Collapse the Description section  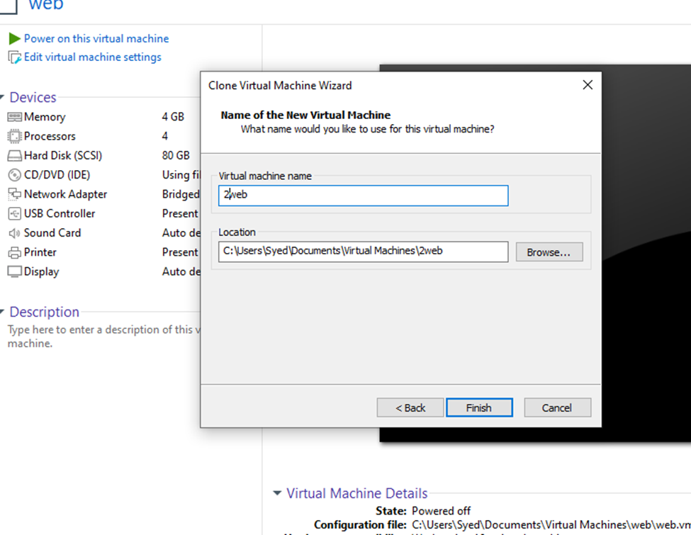click(x=3, y=312)
